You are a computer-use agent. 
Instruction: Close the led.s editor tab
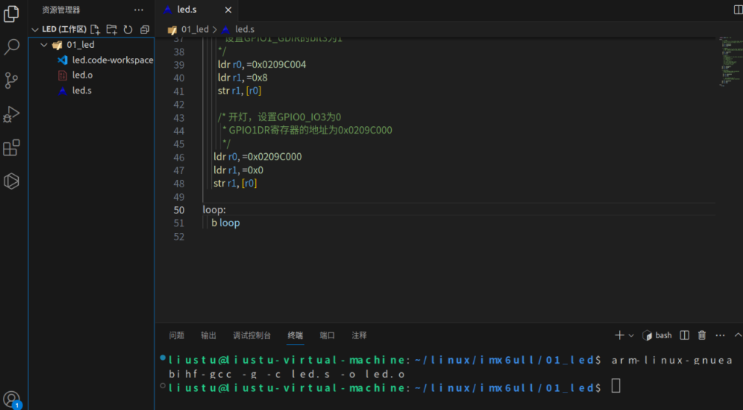pyautogui.click(x=228, y=9)
